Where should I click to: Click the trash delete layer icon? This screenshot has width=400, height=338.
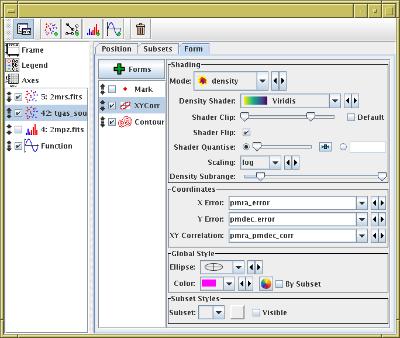click(140, 29)
